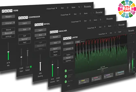Select Hard style in FAST Compressor
Viewport: 136px width, 92px height.
(25, 42)
